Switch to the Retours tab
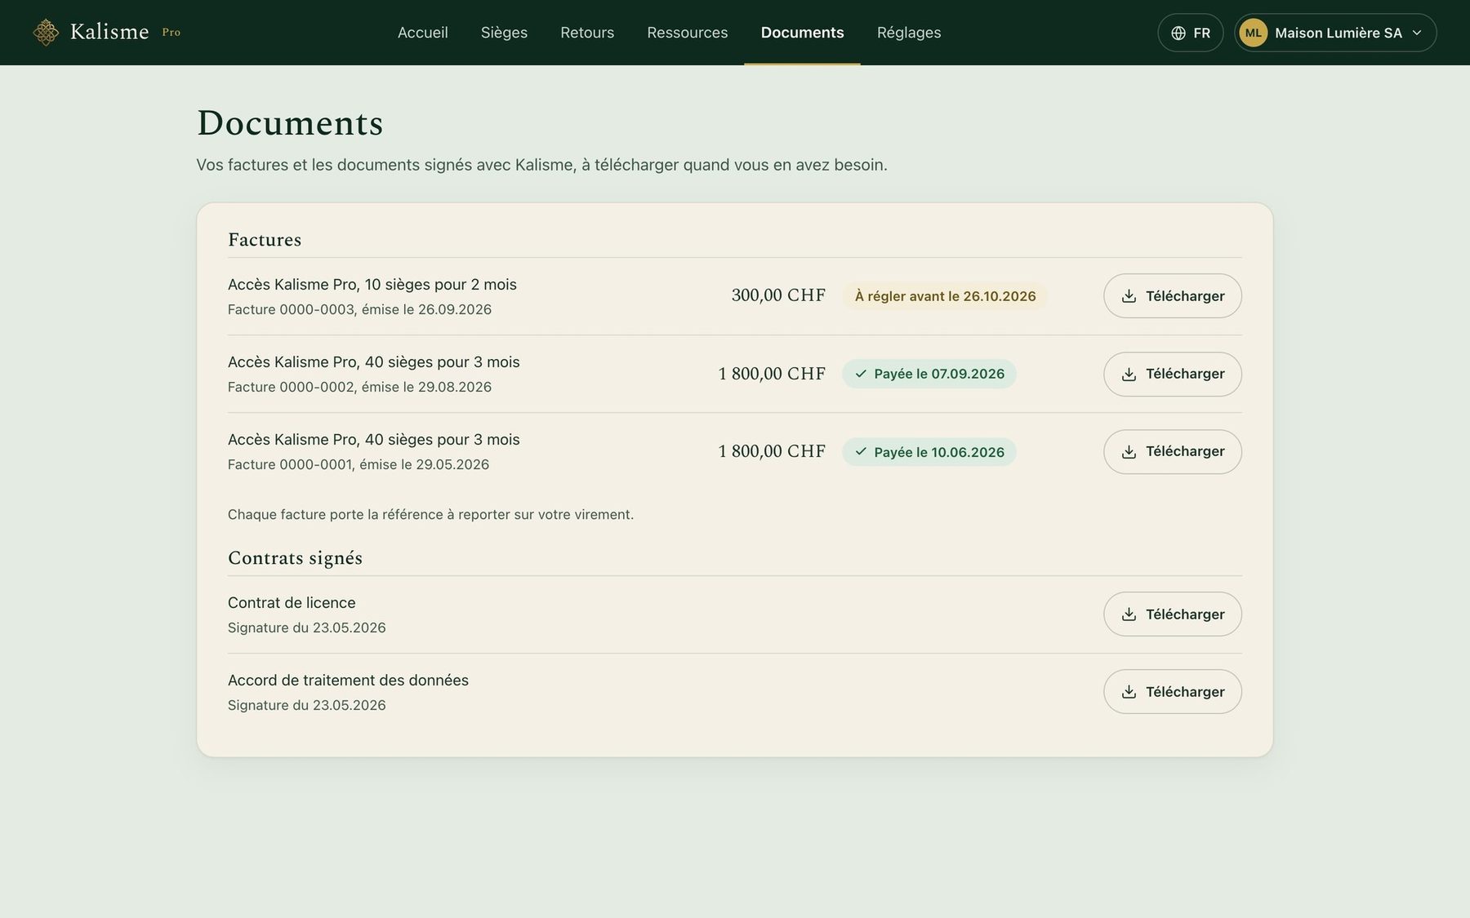The width and height of the screenshot is (1470, 918). coord(587,33)
